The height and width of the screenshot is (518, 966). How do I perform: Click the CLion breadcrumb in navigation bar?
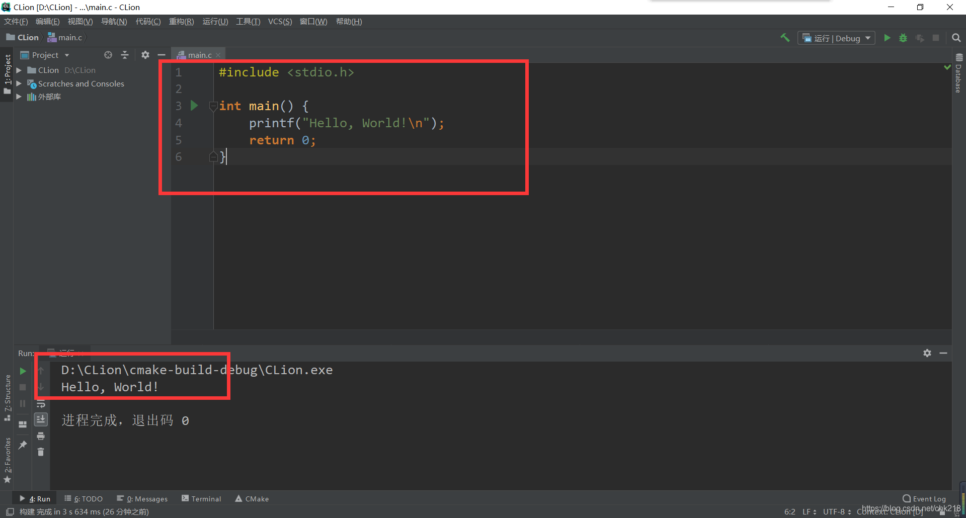click(x=23, y=38)
